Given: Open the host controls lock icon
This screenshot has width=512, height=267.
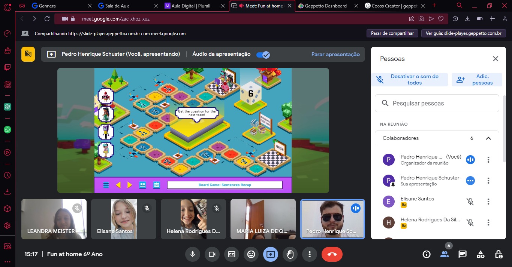Looking at the screenshot, I should (x=499, y=254).
